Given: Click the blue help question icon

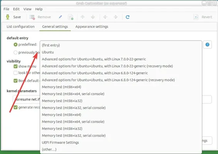Looking at the screenshot, I should tap(207, 45).
